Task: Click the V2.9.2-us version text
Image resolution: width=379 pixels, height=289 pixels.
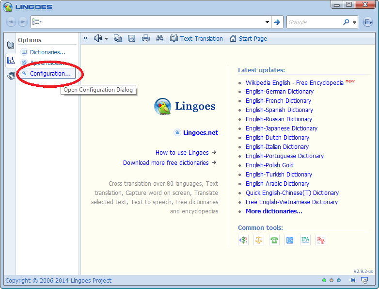Action: coord(363,272)
